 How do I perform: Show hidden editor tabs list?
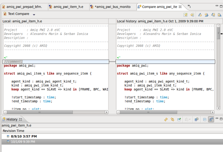[x=189, y=6]
